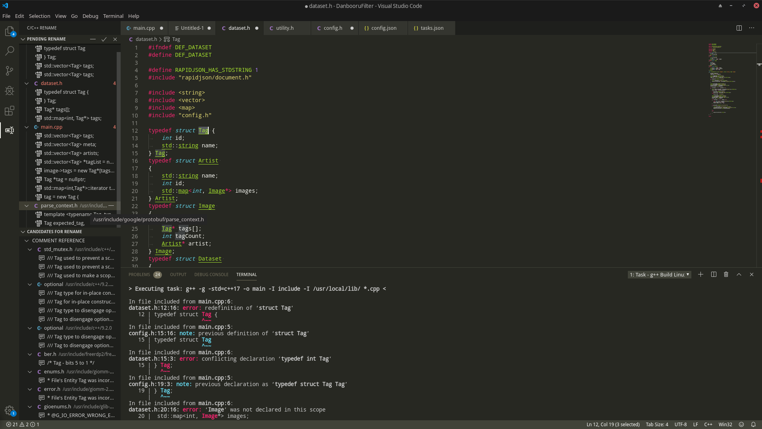Open editor actions with the ellipsis icon
The image size is (762, 429).
752,28
